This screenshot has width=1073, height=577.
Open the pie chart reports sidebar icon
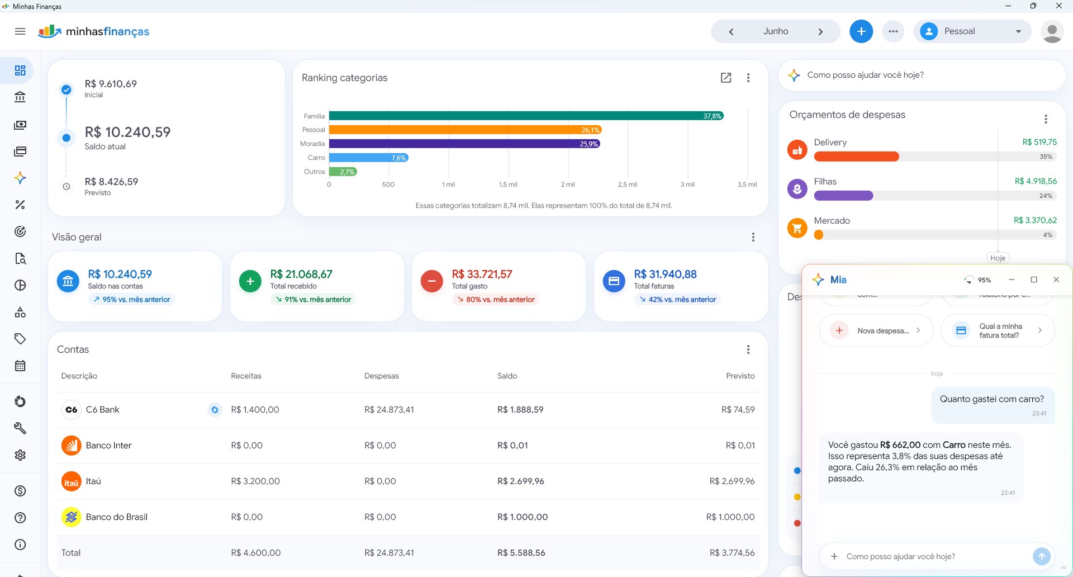click(20, 285)
